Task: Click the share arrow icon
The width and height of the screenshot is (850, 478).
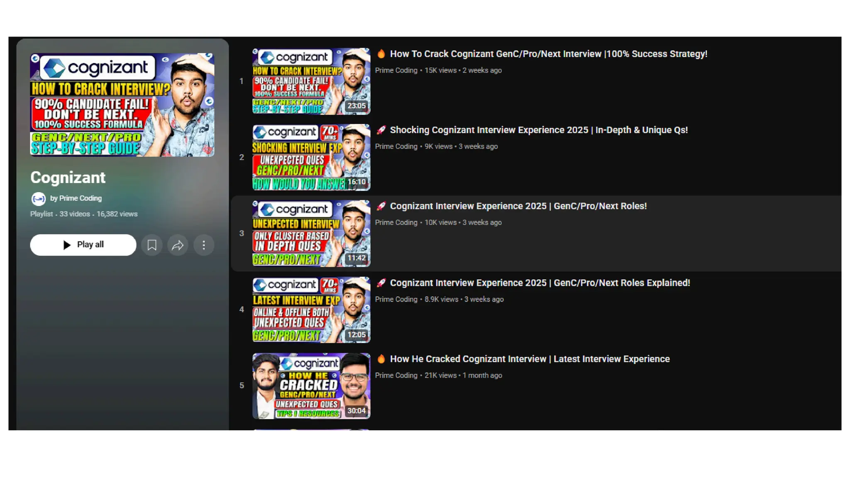Action: (178, 245)
